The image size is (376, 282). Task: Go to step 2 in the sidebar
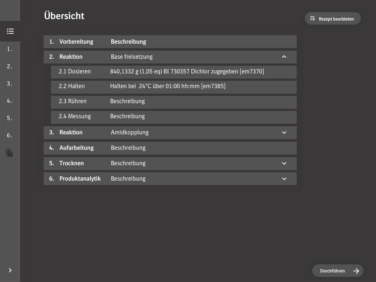(x=10, y=66)
